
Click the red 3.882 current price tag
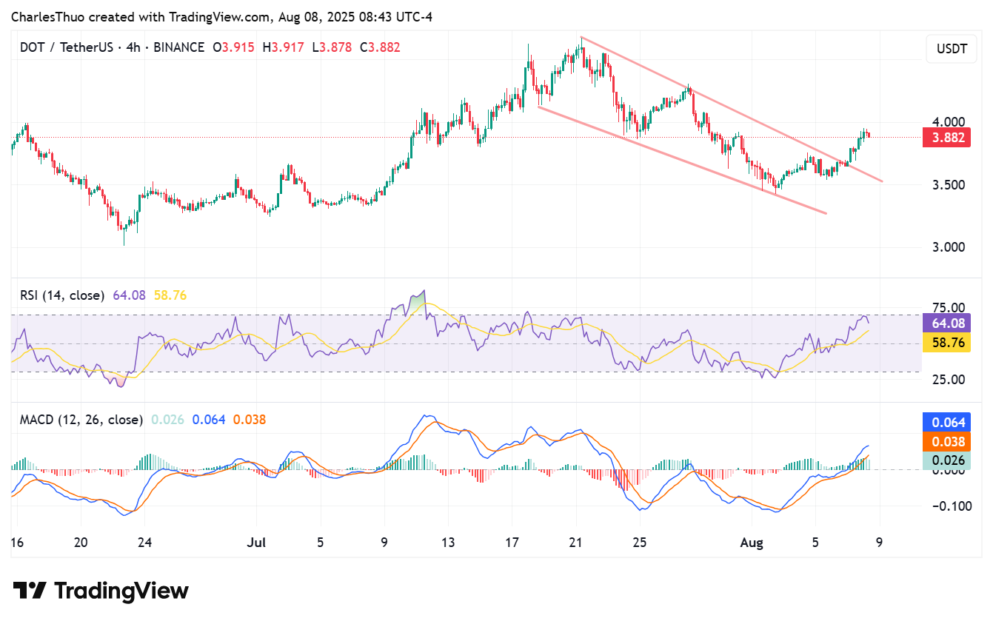pyautogui.click(x=946, y=137)
